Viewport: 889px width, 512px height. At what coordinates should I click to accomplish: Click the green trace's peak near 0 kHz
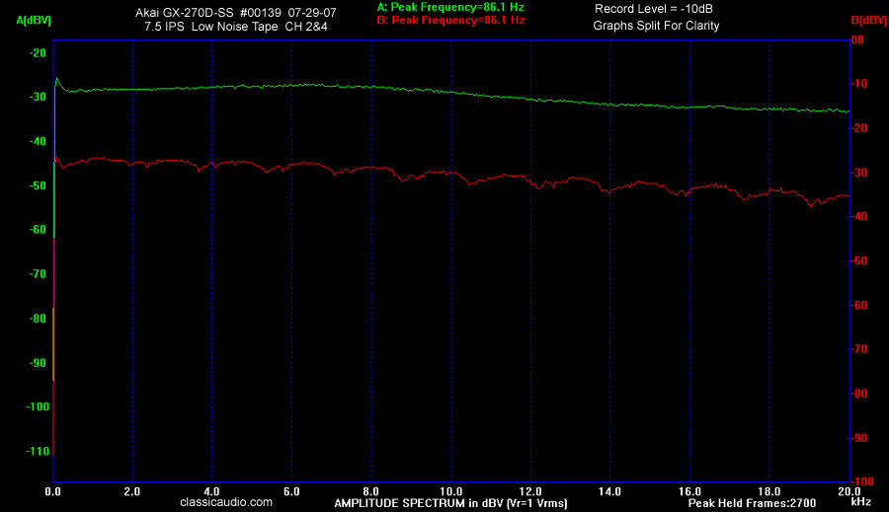[56, 78]
